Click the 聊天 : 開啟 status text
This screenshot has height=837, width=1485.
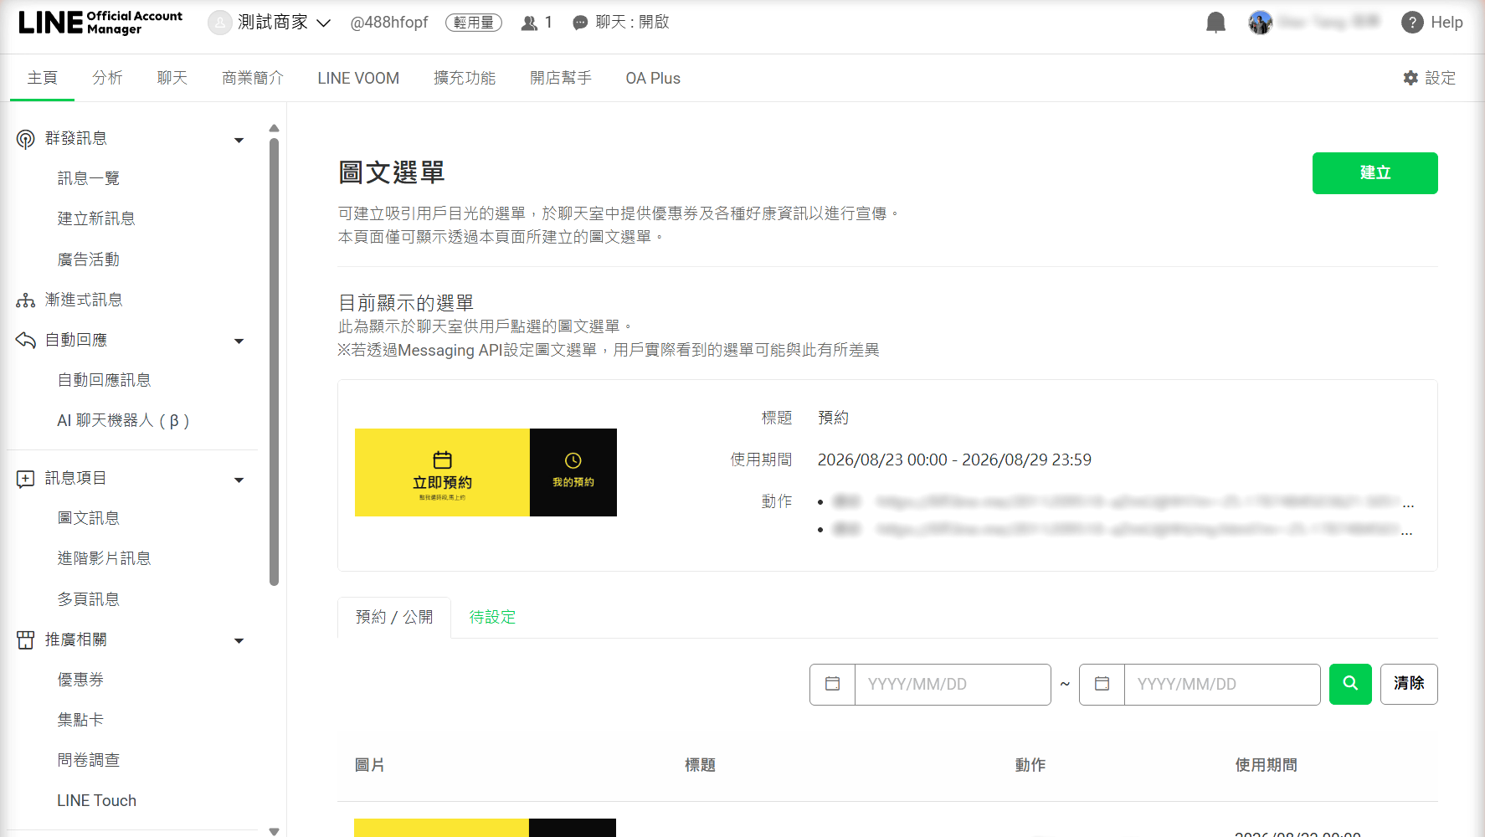633,23
